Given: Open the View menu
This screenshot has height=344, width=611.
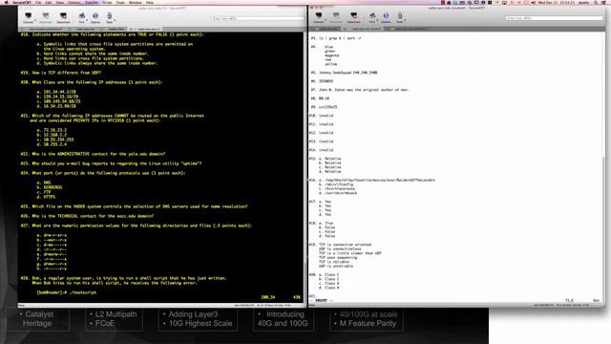Looking at the screenshot, I should [x=59, y=2].
